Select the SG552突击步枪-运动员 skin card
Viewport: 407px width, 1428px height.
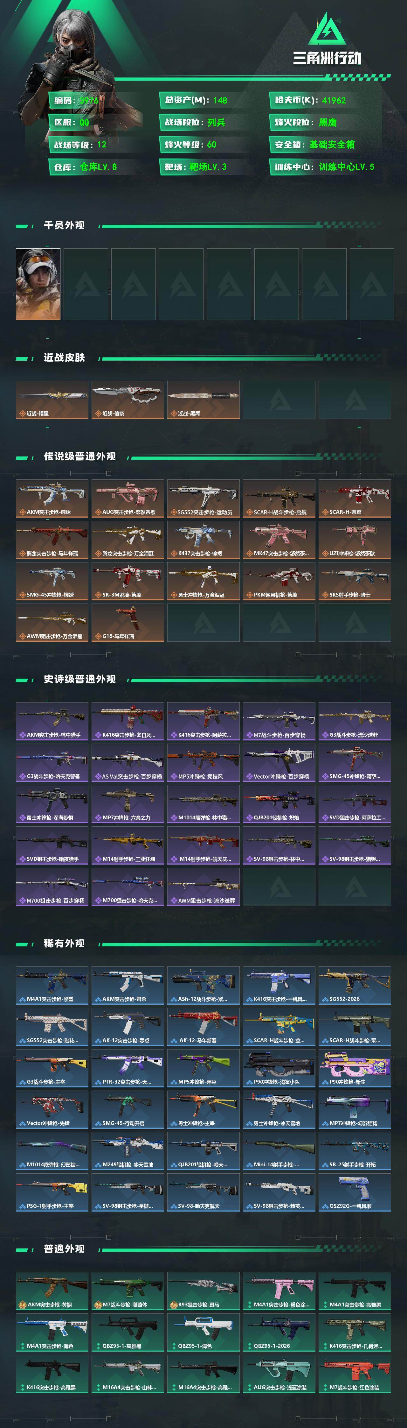203,498
